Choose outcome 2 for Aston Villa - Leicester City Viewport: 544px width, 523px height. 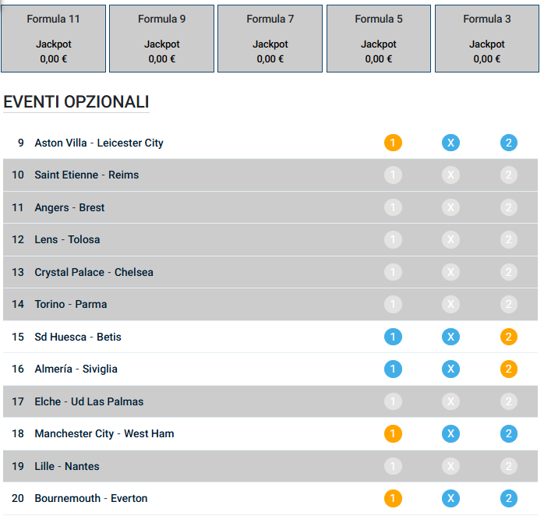click(x=508, y=143)
